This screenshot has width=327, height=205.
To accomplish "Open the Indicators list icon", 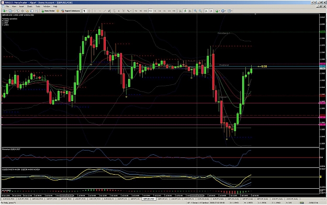I will coord(217,11).
